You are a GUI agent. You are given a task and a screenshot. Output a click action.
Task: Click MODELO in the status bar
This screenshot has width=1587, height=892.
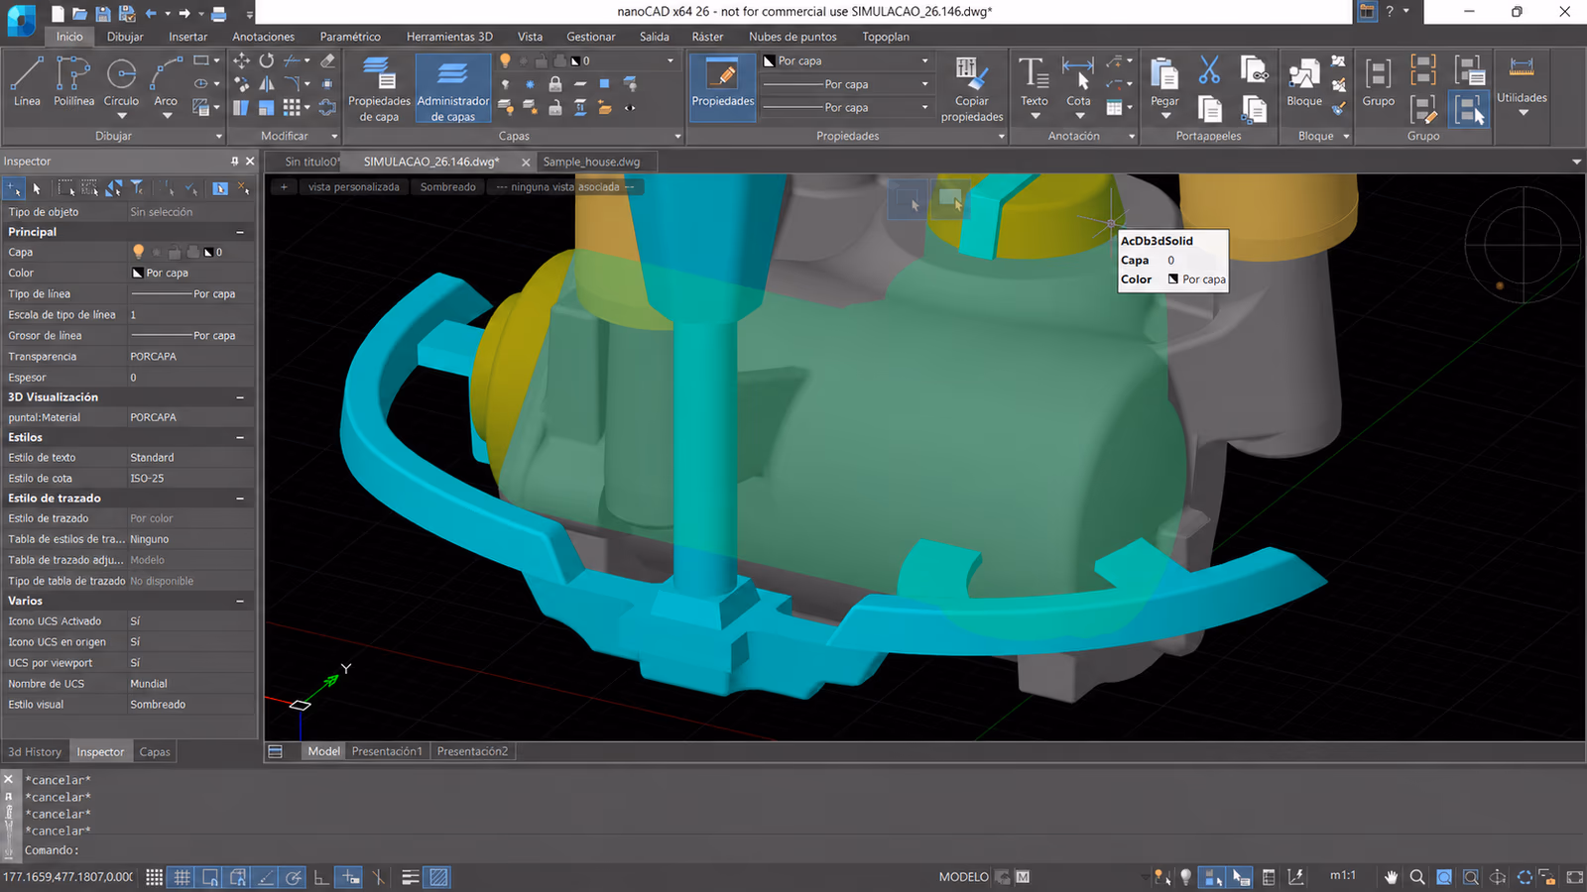click(x=963, y=877)
